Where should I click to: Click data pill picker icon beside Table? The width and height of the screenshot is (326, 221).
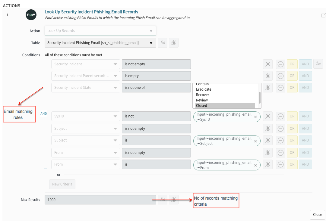pyautogui.click(x=174, y=43)
